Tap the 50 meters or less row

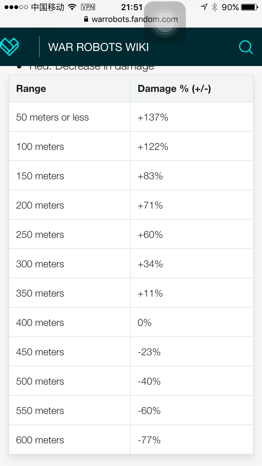(131, 117)
